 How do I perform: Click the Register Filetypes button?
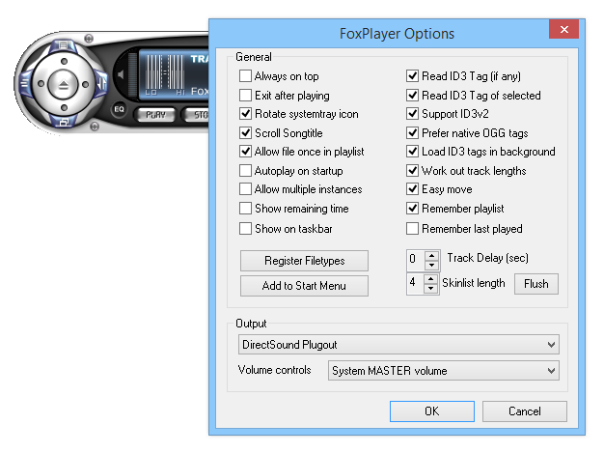coord(304,261)
